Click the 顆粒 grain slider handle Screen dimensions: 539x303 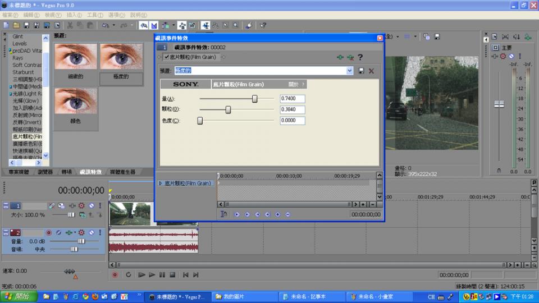point(228,110)
